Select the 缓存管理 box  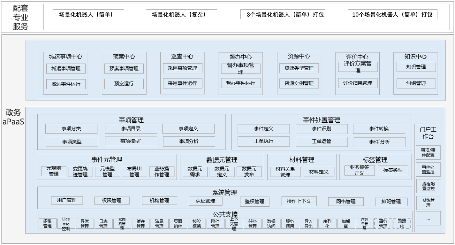coord(141,224)
